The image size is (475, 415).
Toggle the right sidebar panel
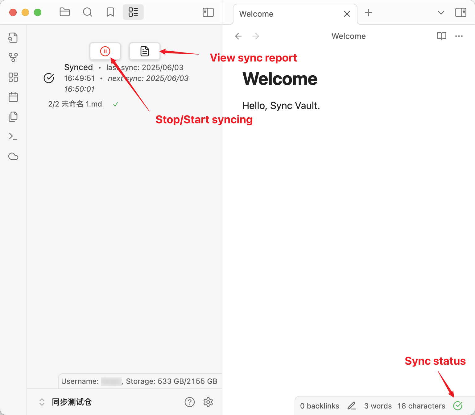click(461, 12)
